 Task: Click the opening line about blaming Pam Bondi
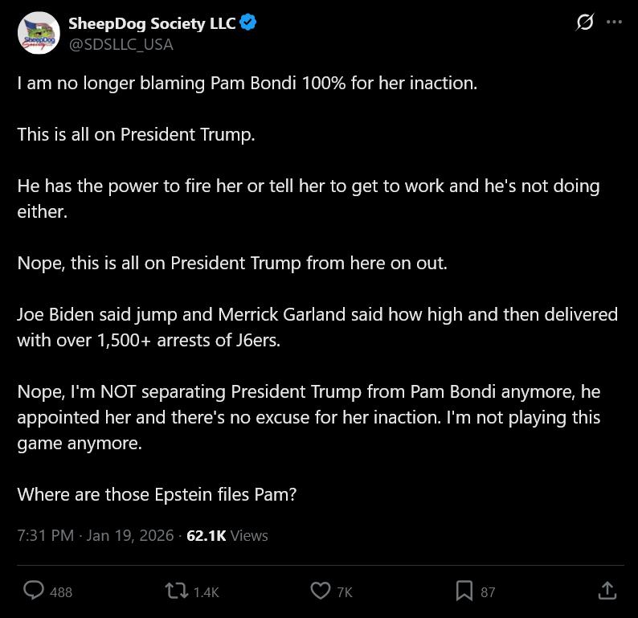(x=247, y=84)
